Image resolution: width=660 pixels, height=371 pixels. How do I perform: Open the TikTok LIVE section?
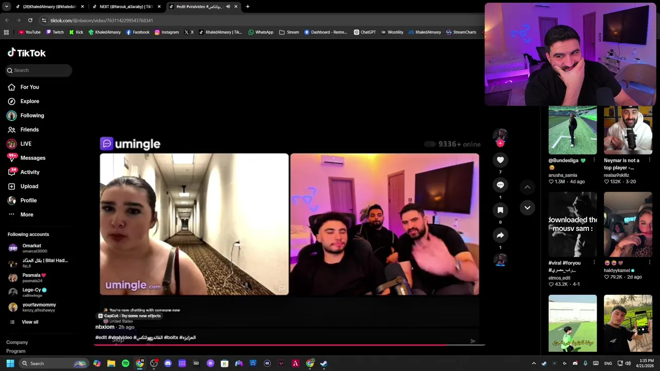(x=20, y=144)
